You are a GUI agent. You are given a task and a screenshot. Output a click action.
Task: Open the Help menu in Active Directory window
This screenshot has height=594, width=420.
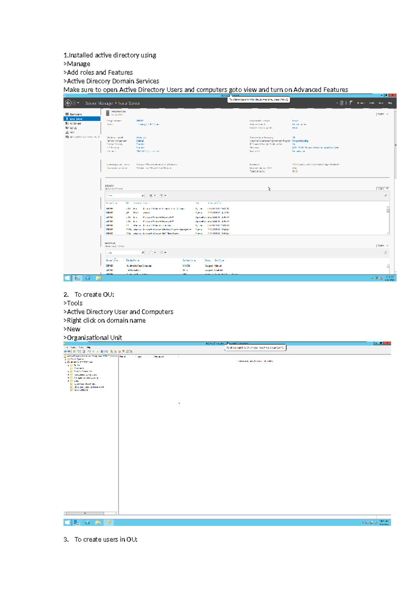[x=89, y=347]
